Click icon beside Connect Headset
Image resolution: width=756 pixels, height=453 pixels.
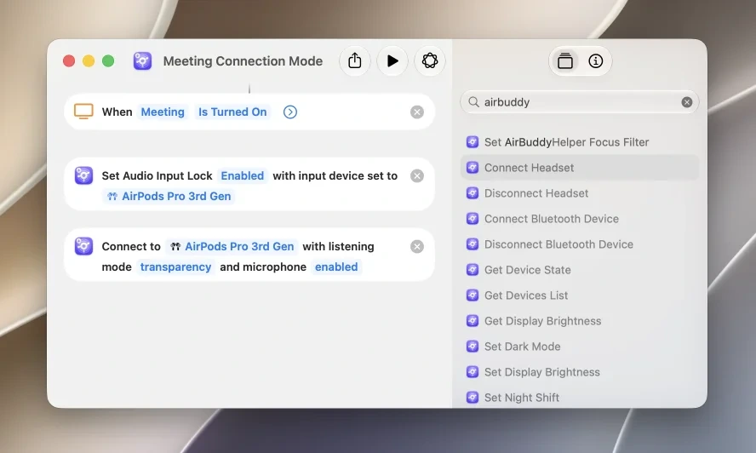pyautogui.click(x=472, y=168)
